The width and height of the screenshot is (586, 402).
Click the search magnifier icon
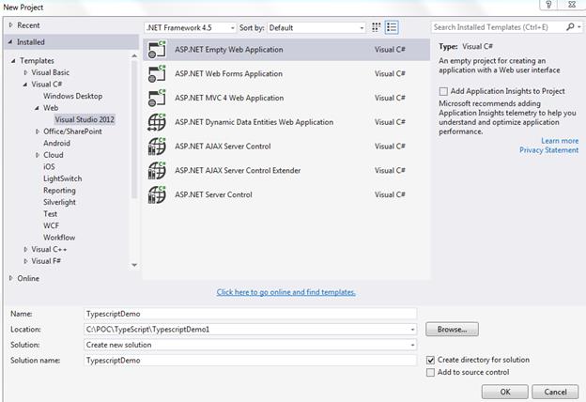pos(570,27)
